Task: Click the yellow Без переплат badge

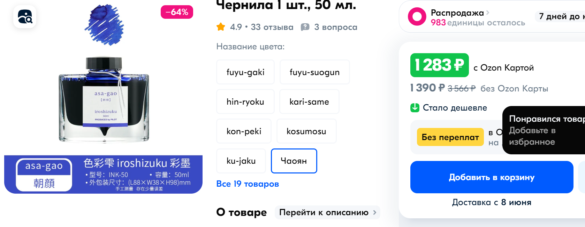Action: (450, 137)
